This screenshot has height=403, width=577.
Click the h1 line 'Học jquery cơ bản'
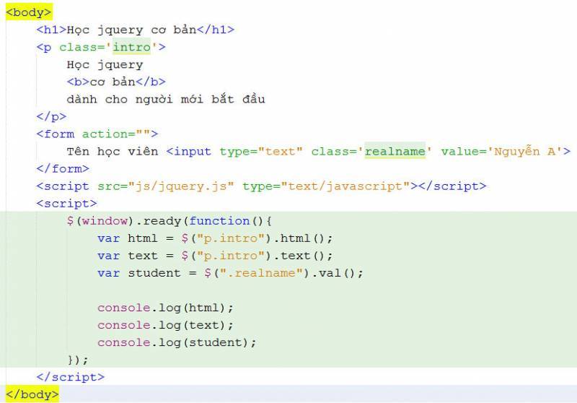[x=135, y=30]
